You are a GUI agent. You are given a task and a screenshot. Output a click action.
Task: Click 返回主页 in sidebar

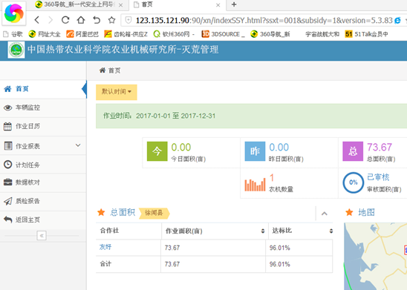(x=43, y=220)
